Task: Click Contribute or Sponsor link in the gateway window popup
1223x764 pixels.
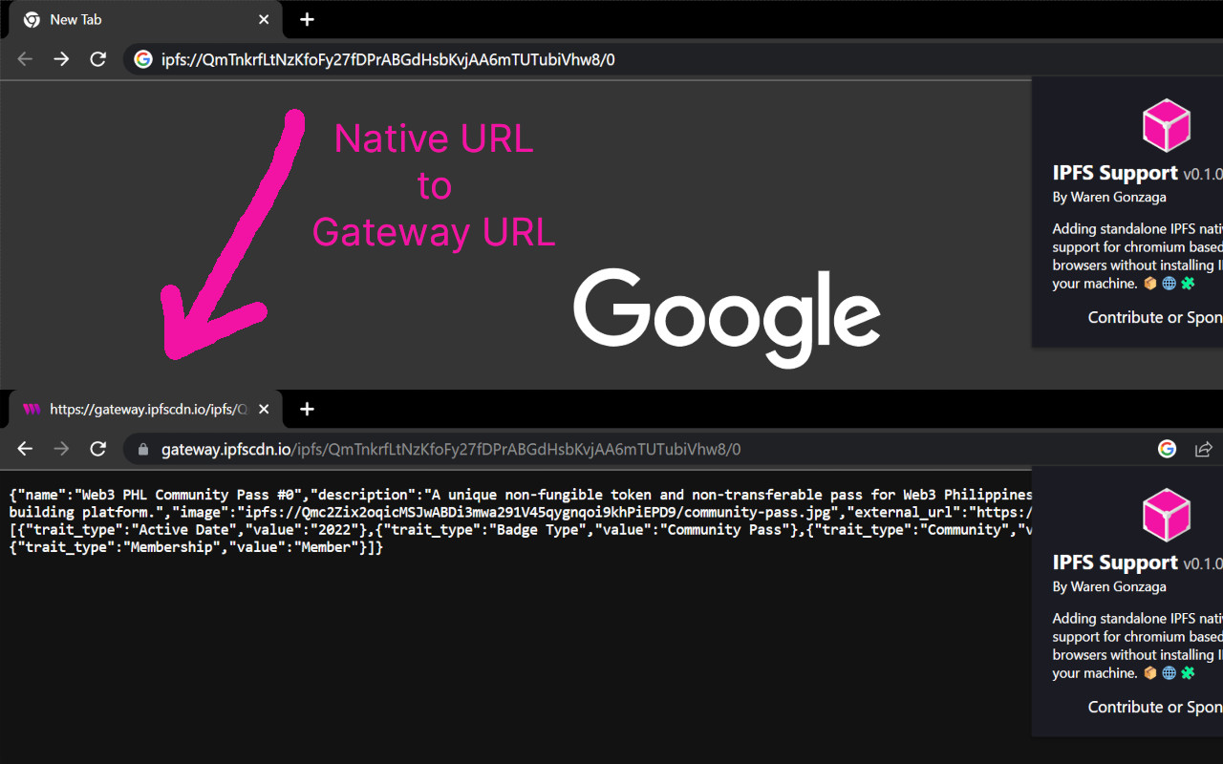Action: click(1154, 707)
